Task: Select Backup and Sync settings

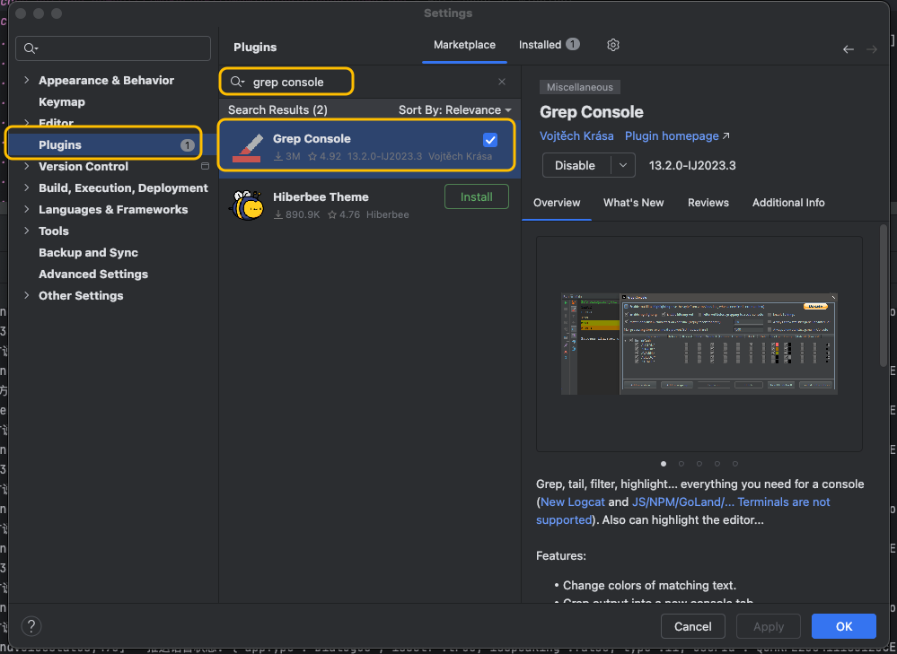Action: coord(88,252)
